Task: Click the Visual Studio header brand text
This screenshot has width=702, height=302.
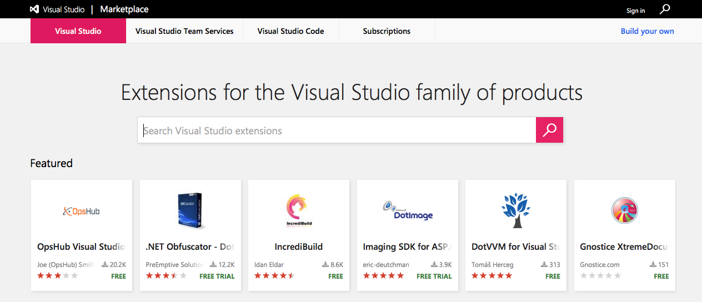Action: (64, 9)
